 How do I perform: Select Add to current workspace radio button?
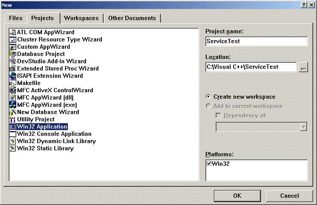tap(208, 106)
